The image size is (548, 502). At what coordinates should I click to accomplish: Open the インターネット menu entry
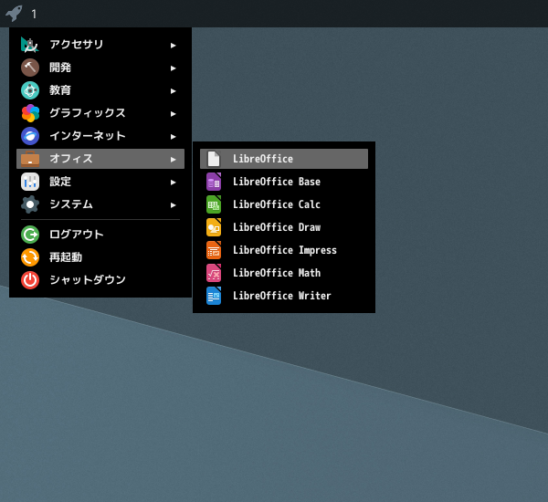[100, 136]
